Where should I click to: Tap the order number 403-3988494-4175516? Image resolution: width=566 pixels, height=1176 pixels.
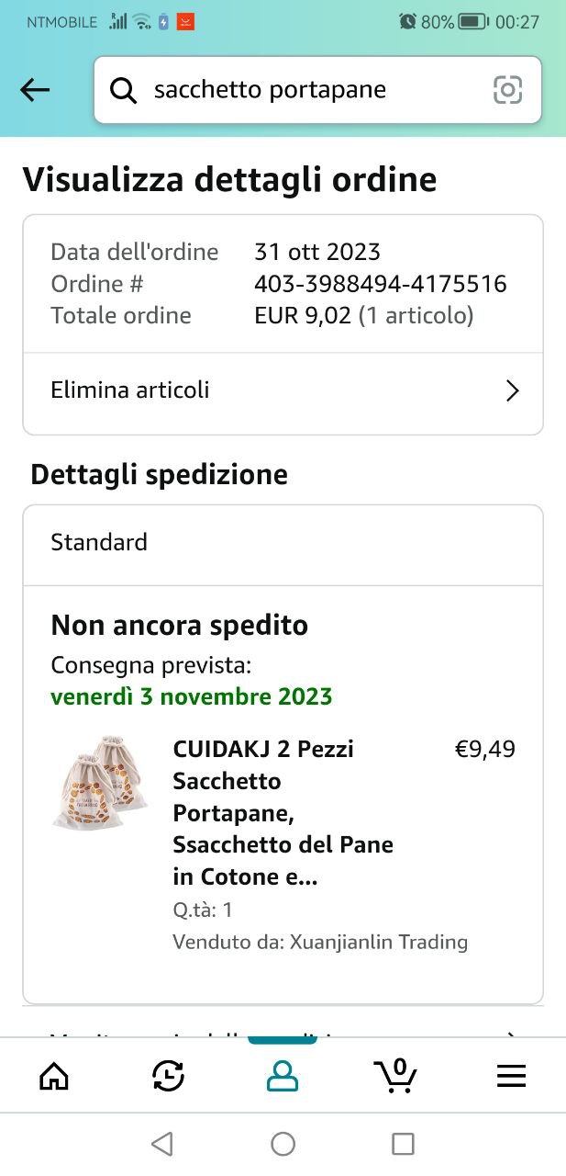(380, 284)
